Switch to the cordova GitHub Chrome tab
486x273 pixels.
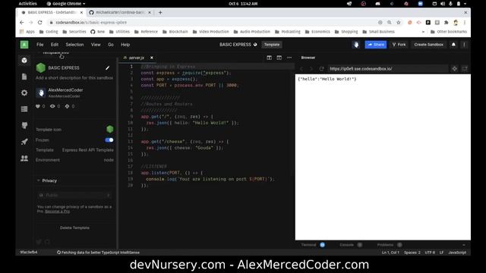[120, 12]
